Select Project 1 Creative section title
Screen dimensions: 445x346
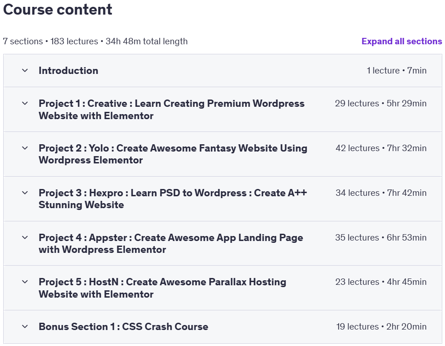click(x=172, y=110)
